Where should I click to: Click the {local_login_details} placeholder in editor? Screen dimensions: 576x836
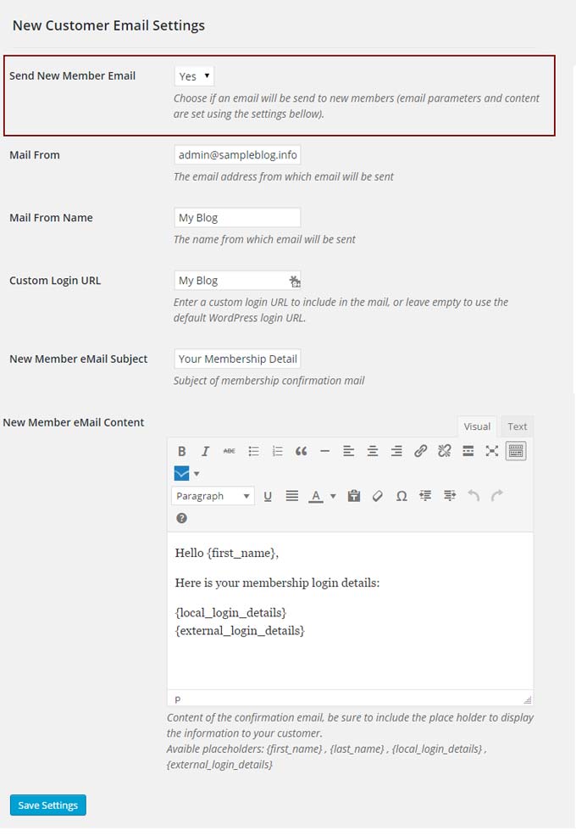tap(230, 613)
